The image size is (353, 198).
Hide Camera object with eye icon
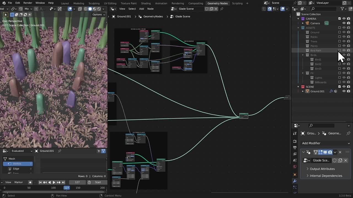coord(344,23)
